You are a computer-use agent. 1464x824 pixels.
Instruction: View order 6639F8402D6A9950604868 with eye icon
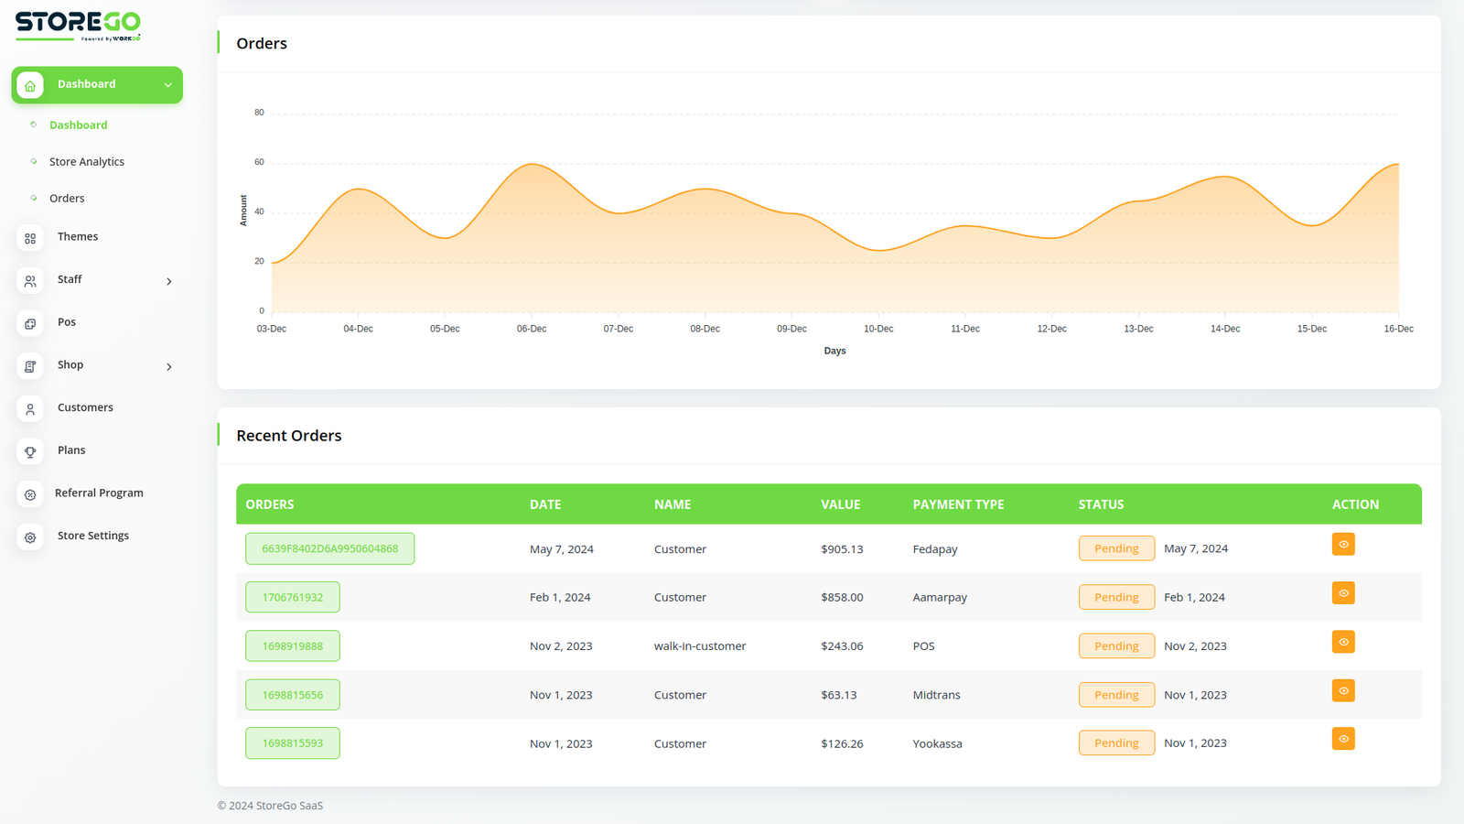(1343, 545)
